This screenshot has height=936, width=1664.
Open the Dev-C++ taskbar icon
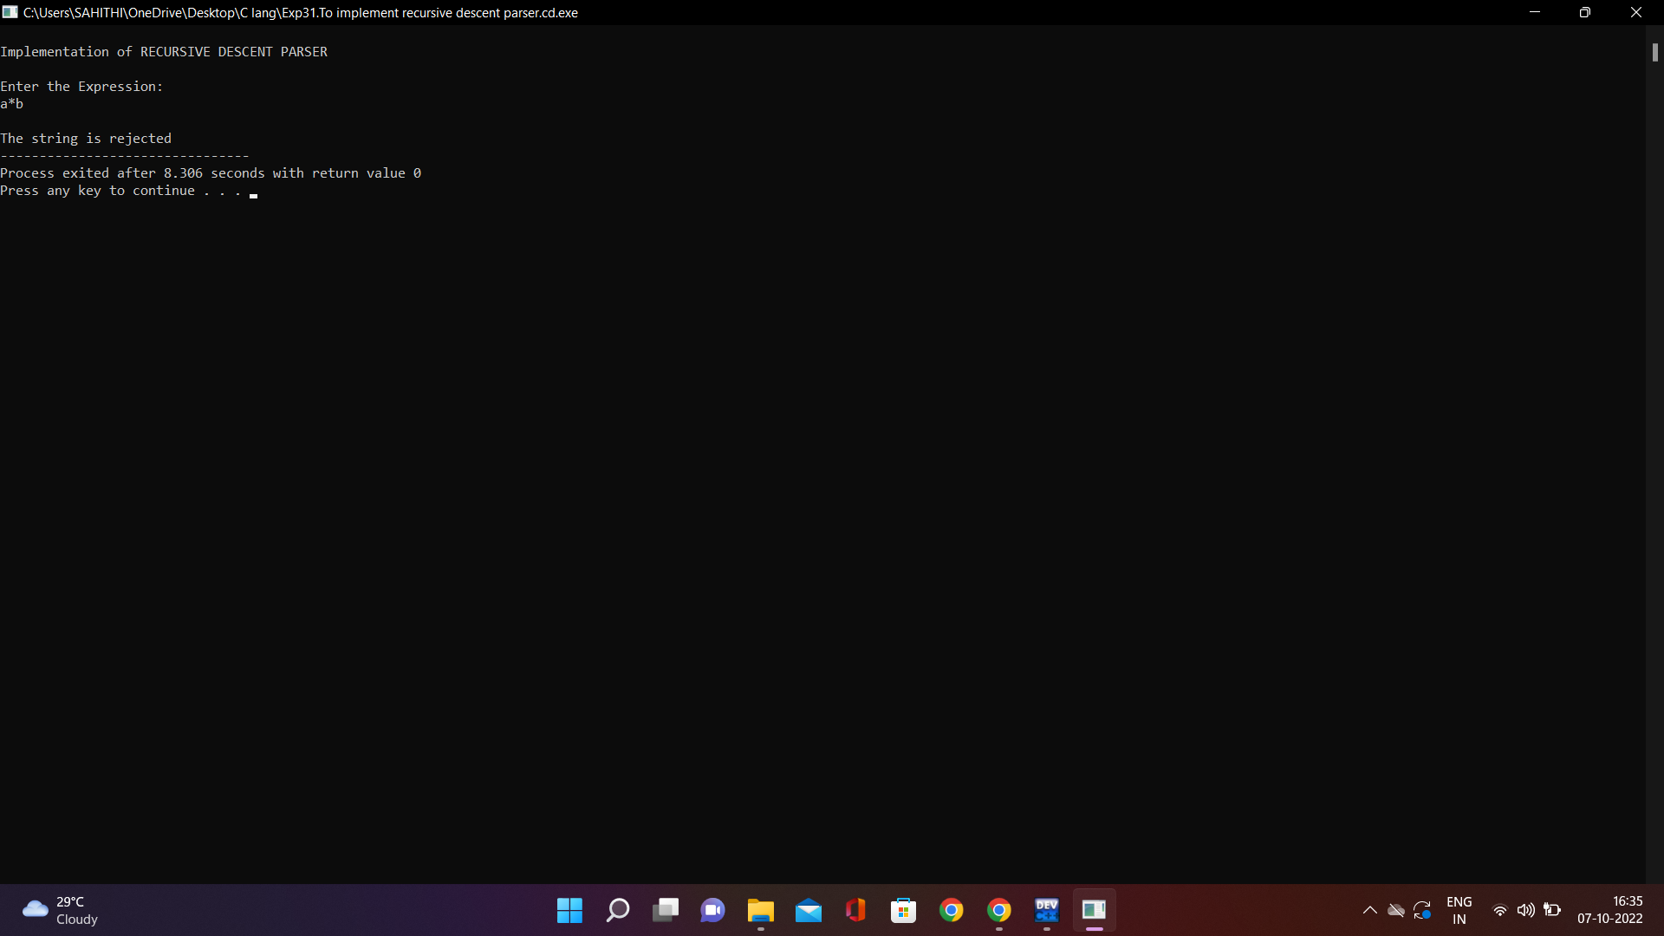(1046, 910)
